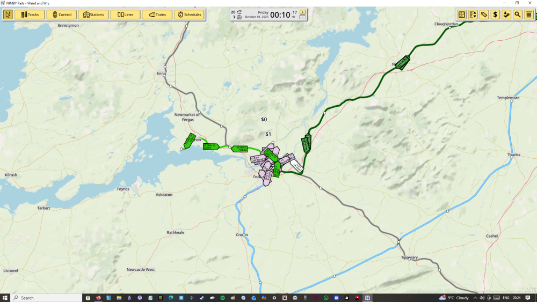
Task: Select the pointer info tool
Action: 8,14
